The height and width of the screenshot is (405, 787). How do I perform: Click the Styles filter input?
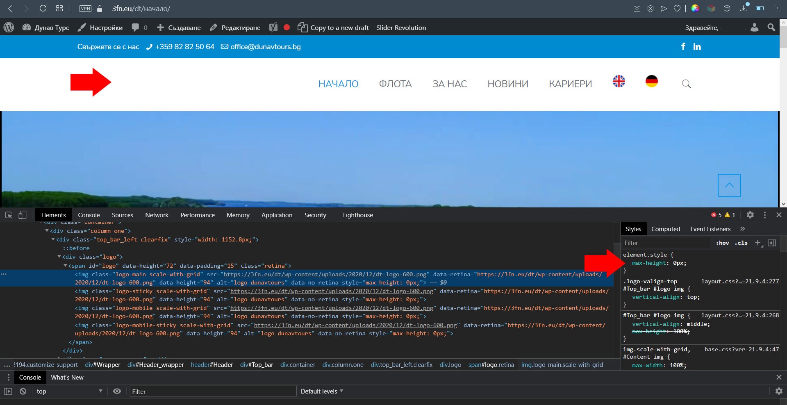666,243
